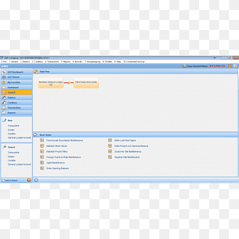239x239 pixels.
Task: Open the 10. Connected Services menu
Action: (x=134, y=62)
